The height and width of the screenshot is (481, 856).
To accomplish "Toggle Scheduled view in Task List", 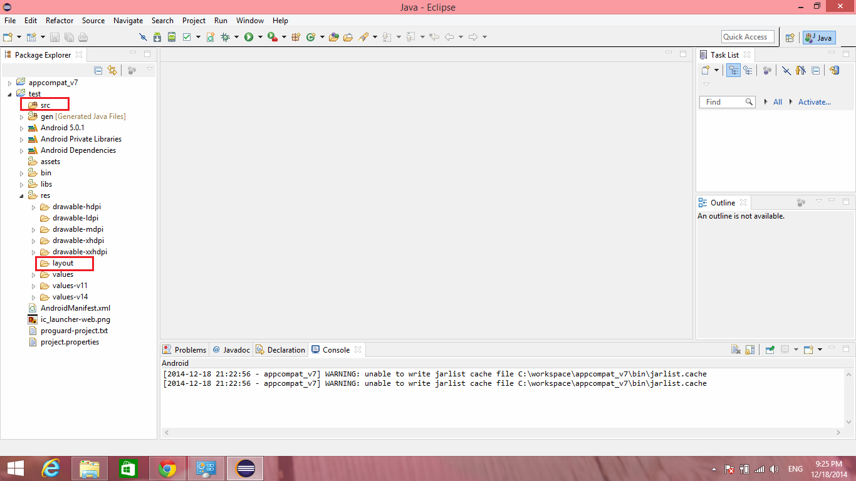I will click(x=748, y=70).
